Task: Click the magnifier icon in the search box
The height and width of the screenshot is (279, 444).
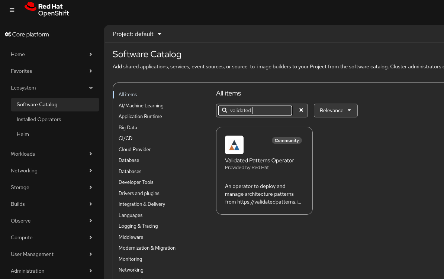Action: 225,110
